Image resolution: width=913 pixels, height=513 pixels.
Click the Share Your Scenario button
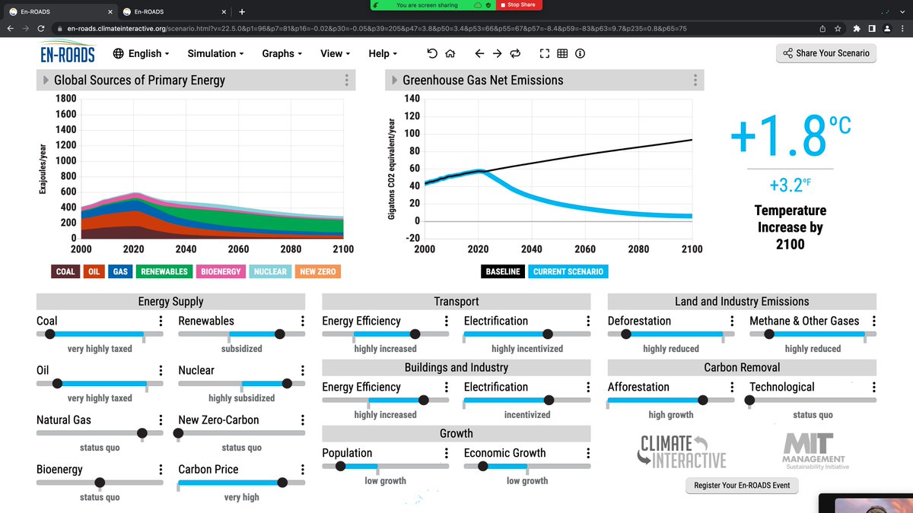pos(826,53)
